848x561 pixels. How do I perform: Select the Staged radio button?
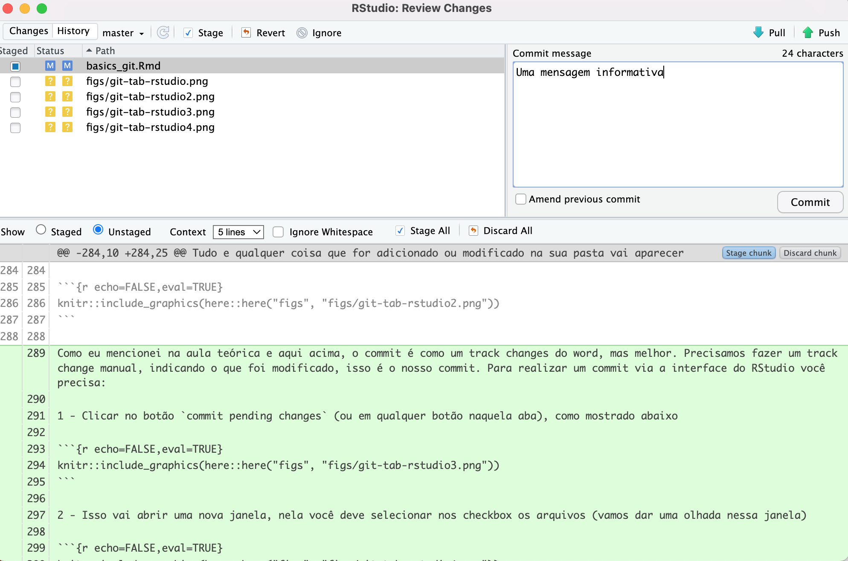[x=41, y=230]
